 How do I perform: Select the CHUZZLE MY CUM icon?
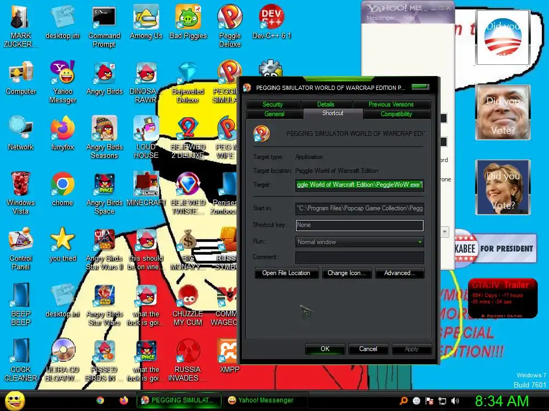[188, 305]
